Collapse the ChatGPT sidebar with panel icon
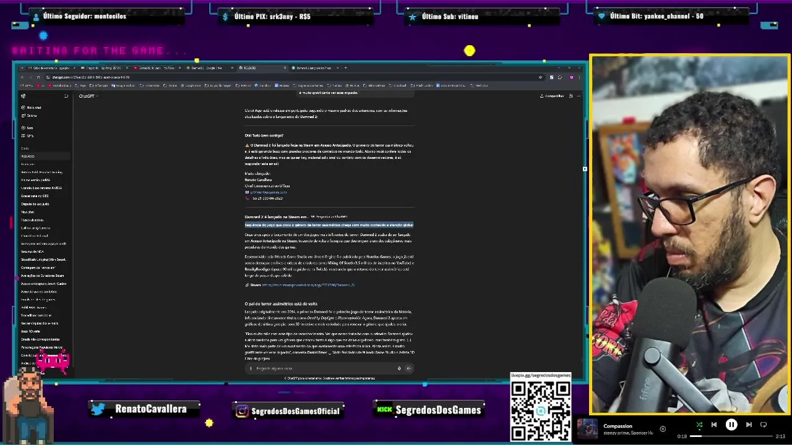Screen dimensions: 792x445 point(66,96)
